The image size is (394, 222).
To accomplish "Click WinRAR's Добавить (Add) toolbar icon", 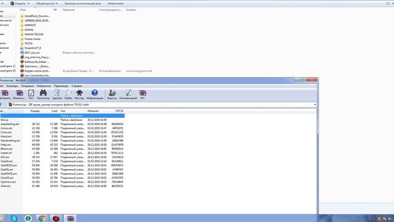I will tap(5, 94).
